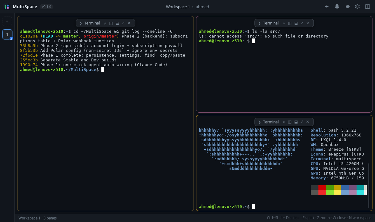
Task: Open pane type chevron in the ls terminal
Action: pos(259,23)
